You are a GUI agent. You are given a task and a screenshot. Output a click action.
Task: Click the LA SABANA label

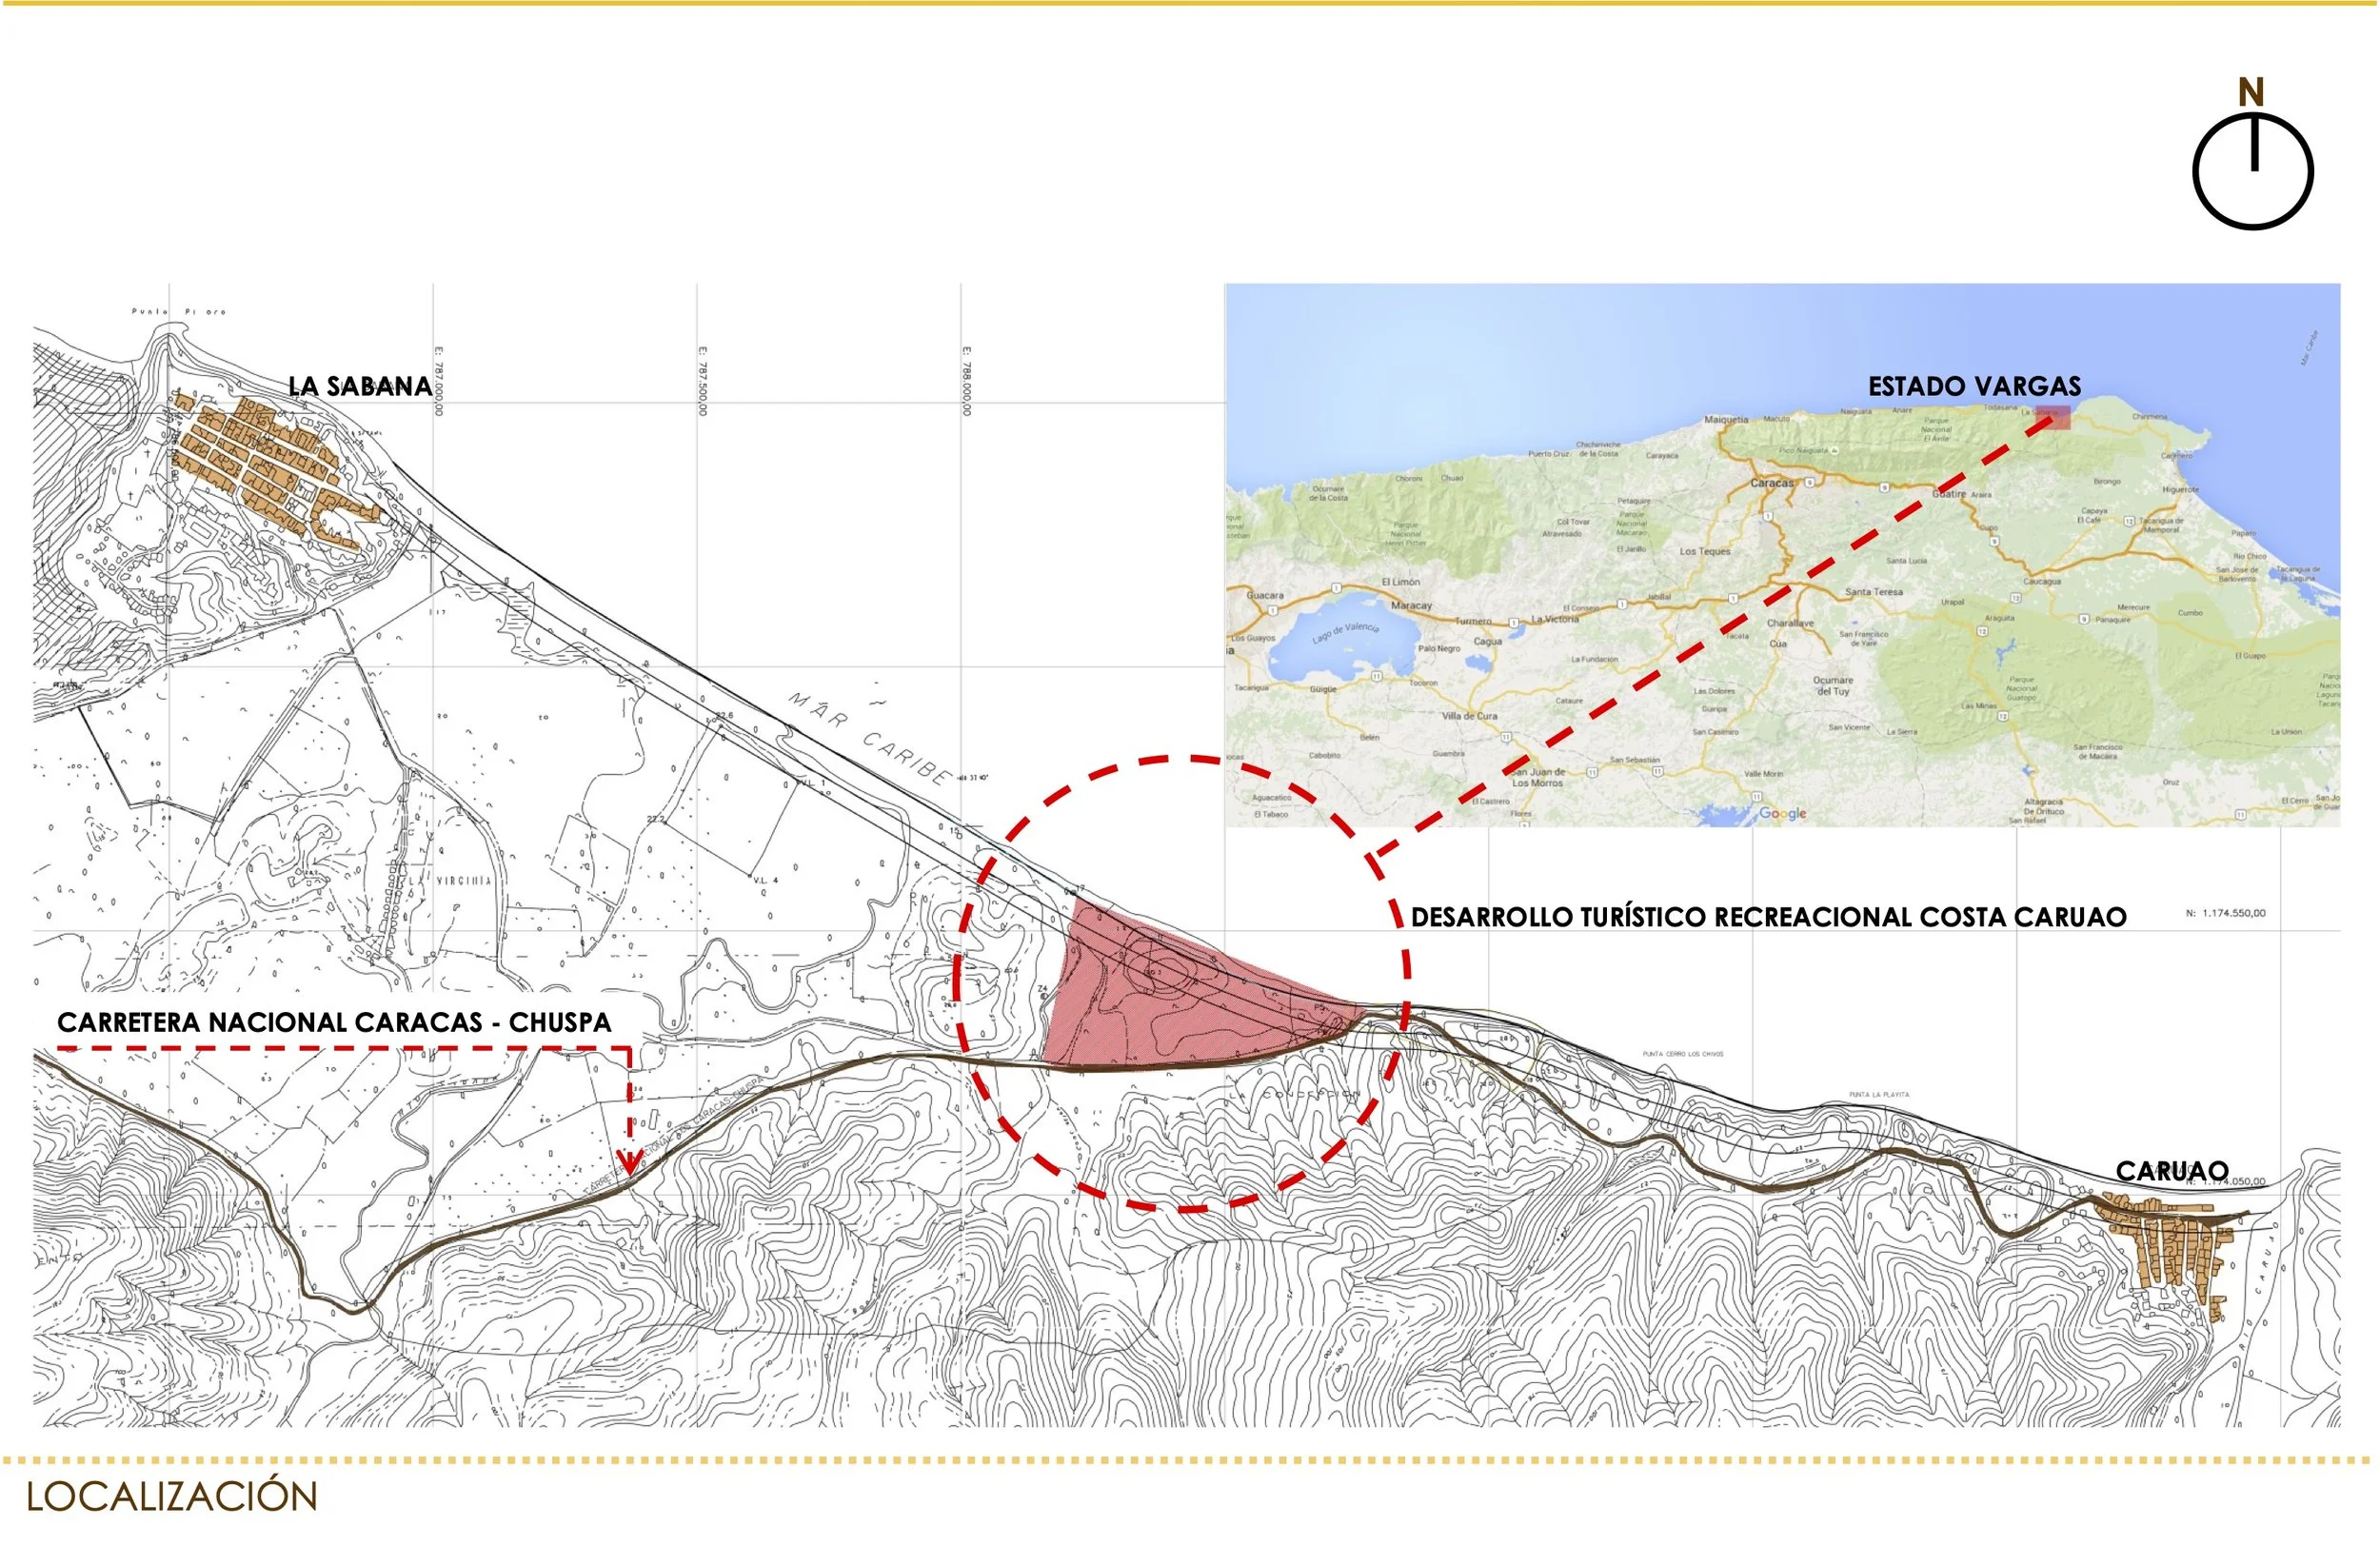pos(360,386)
